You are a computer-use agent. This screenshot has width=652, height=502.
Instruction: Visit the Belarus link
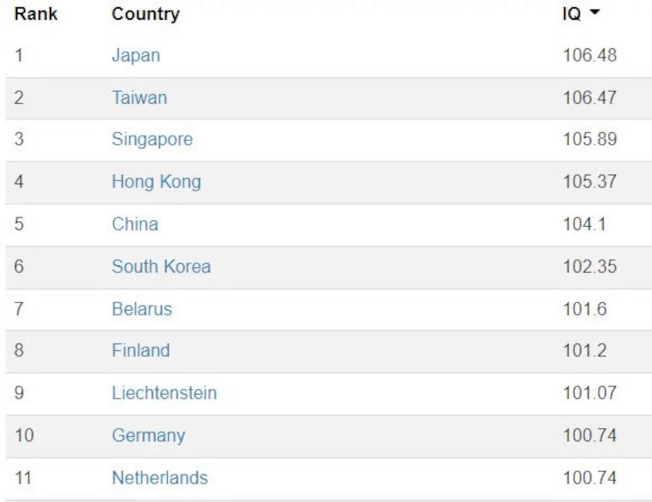[x=142, y=309]
